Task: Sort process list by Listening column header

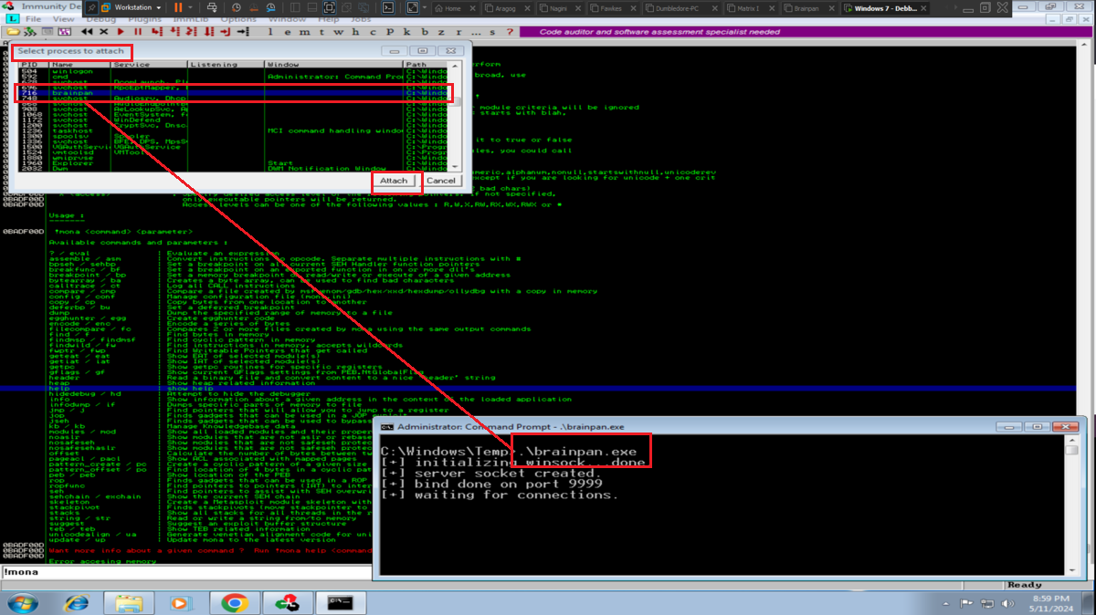Action: tap(226, 65)
